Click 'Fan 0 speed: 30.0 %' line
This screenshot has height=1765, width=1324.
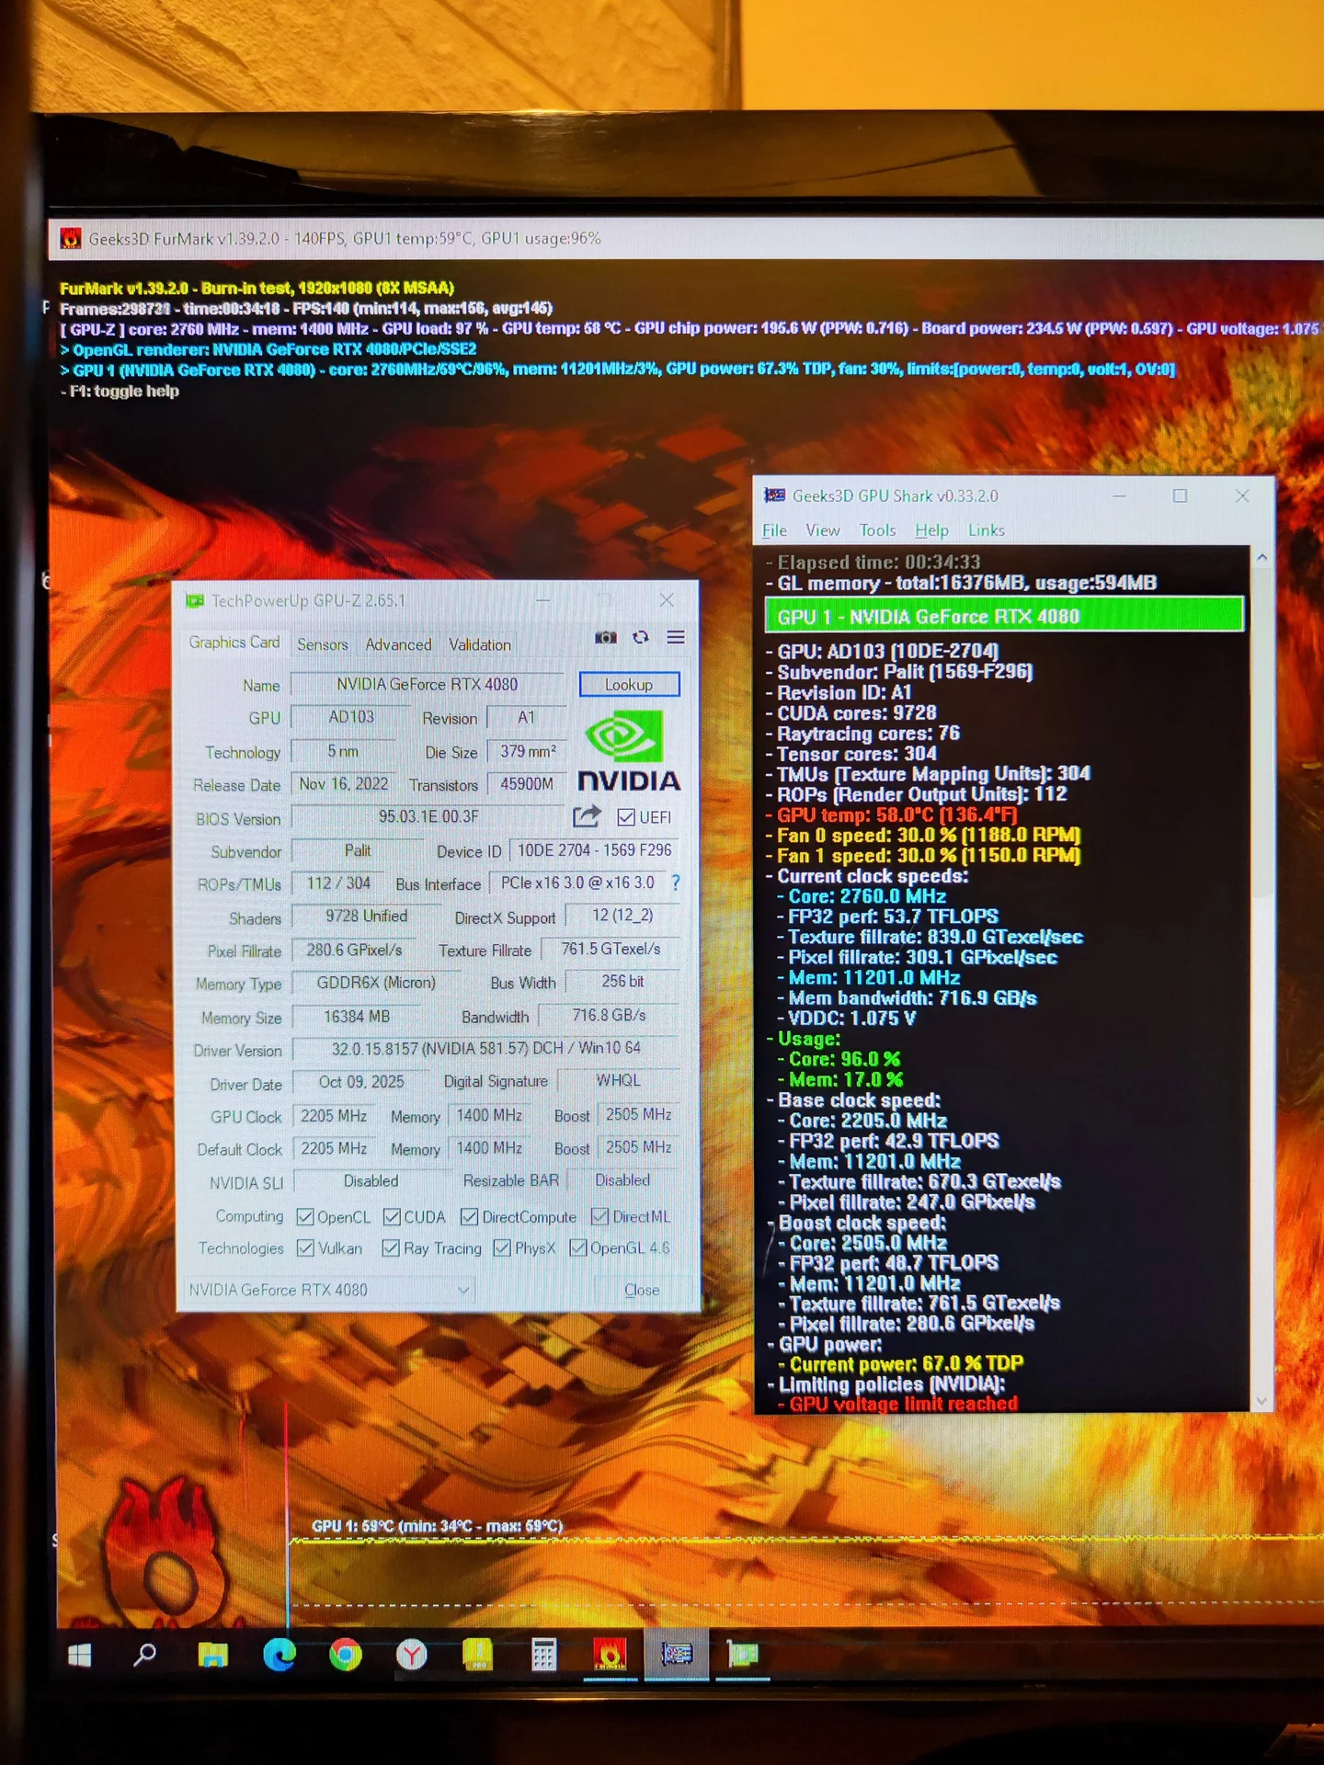[x=929, y=835]
